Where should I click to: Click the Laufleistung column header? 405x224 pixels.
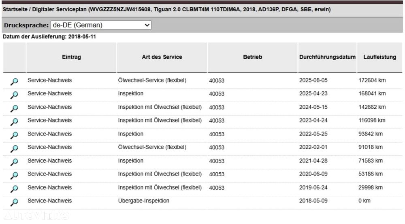379,57
